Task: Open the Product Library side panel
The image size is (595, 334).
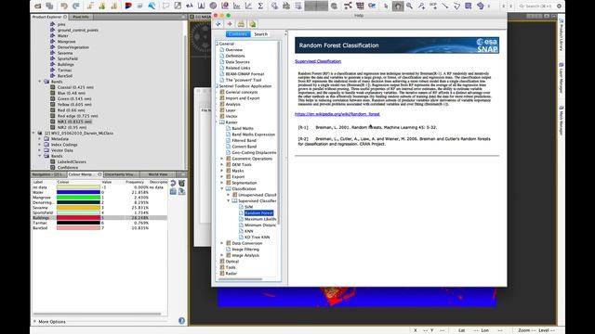Action: tap(561, 35)
